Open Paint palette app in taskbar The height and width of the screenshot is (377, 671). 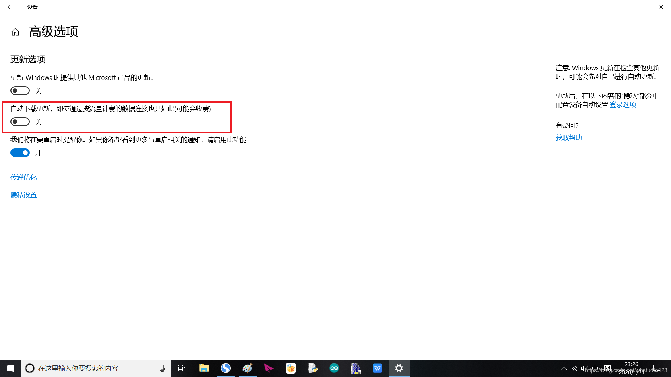click(247, 368)
